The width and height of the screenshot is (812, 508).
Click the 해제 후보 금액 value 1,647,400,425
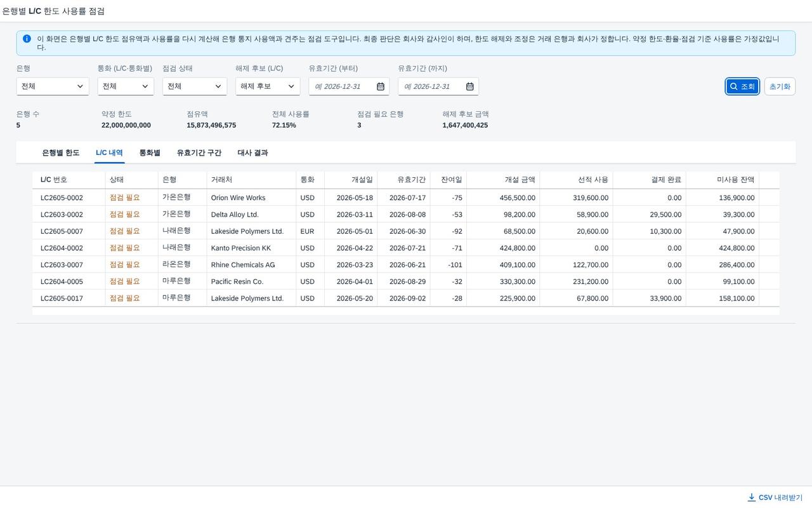point(465,125)
